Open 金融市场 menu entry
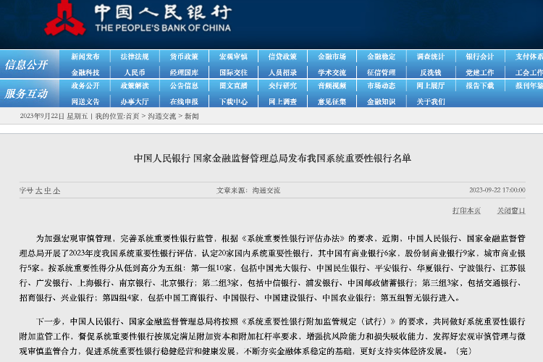The image size is (543, 362). [332, 56]
